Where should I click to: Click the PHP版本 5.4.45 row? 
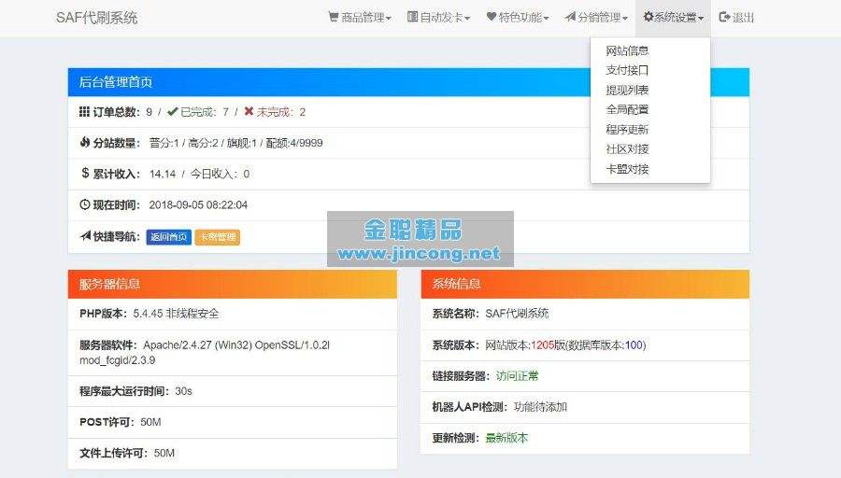click(233, 314)
